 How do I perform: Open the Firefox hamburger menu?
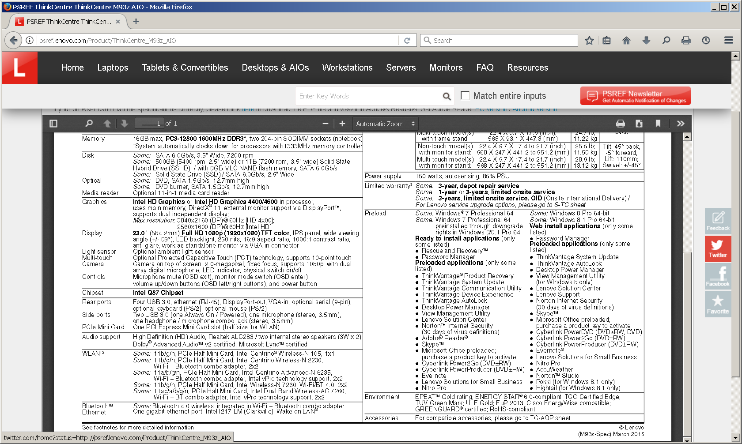click(729, 41)
